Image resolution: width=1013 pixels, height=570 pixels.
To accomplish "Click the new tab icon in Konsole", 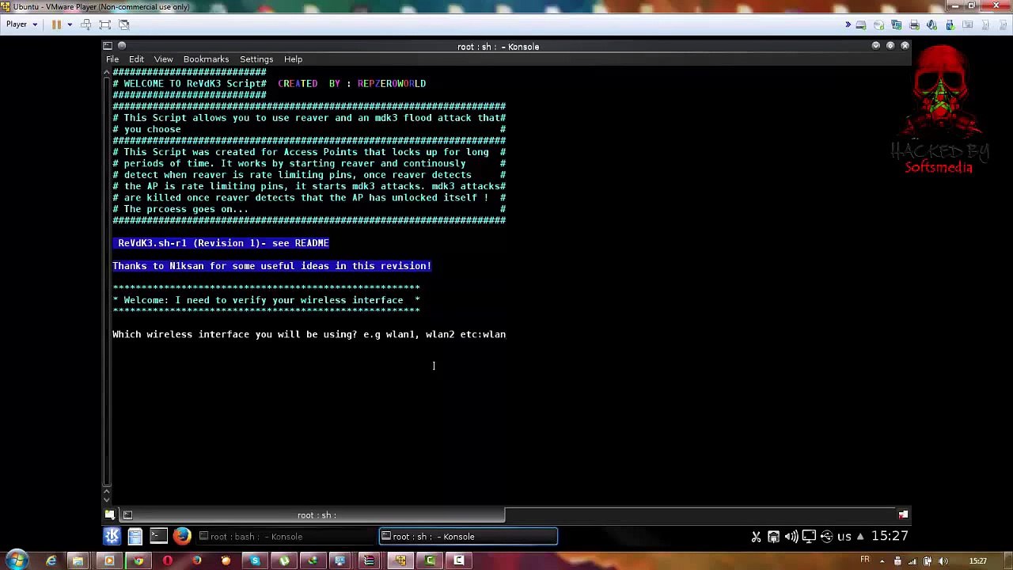I will 110,515.
